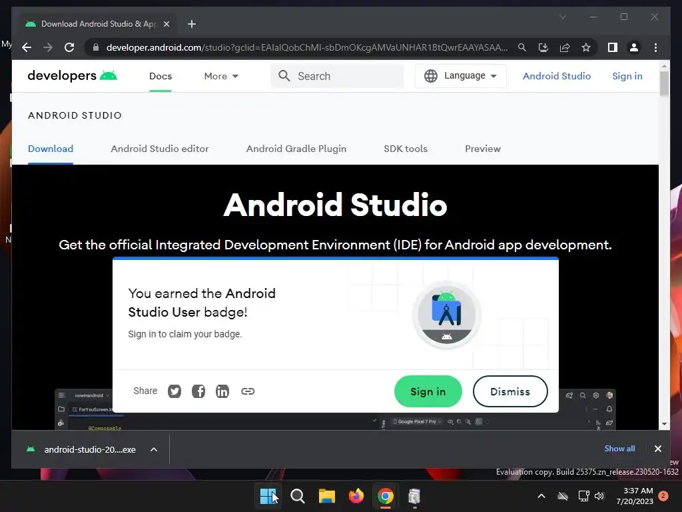Screen dimensions: 682x512
Task: Select the Download tab
Action: tap(51, 149)
